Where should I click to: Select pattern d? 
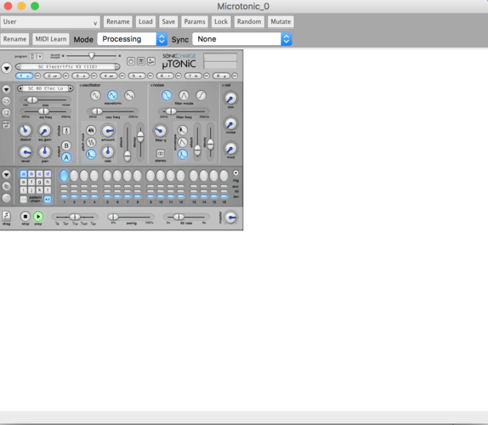pyautogui.click(x=48, y=174)
